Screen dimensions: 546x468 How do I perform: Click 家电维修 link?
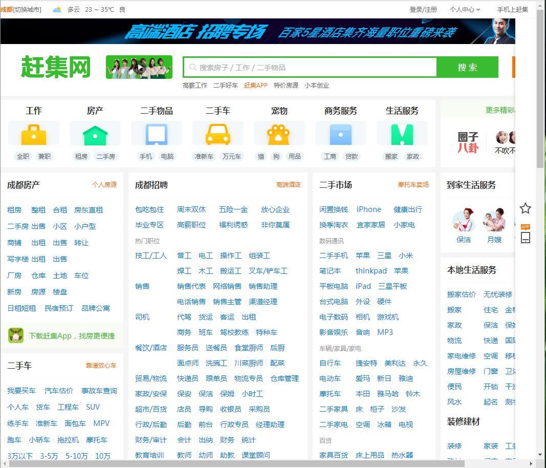(x=462, y=356)
